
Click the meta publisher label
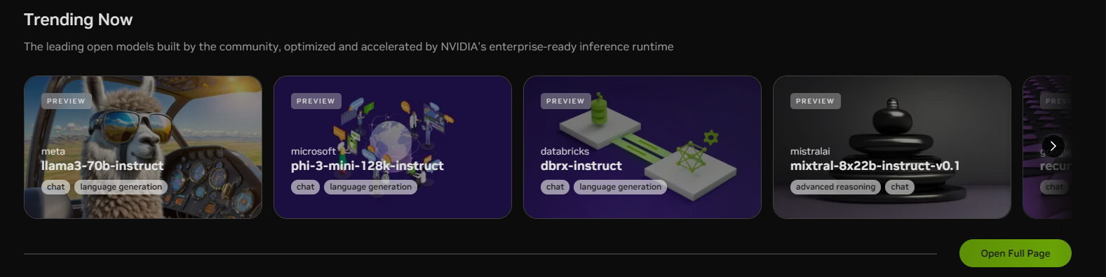click(x=53, y=151)
